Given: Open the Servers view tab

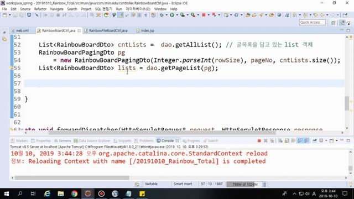Looking at the screenshot, I should point(63,141).
